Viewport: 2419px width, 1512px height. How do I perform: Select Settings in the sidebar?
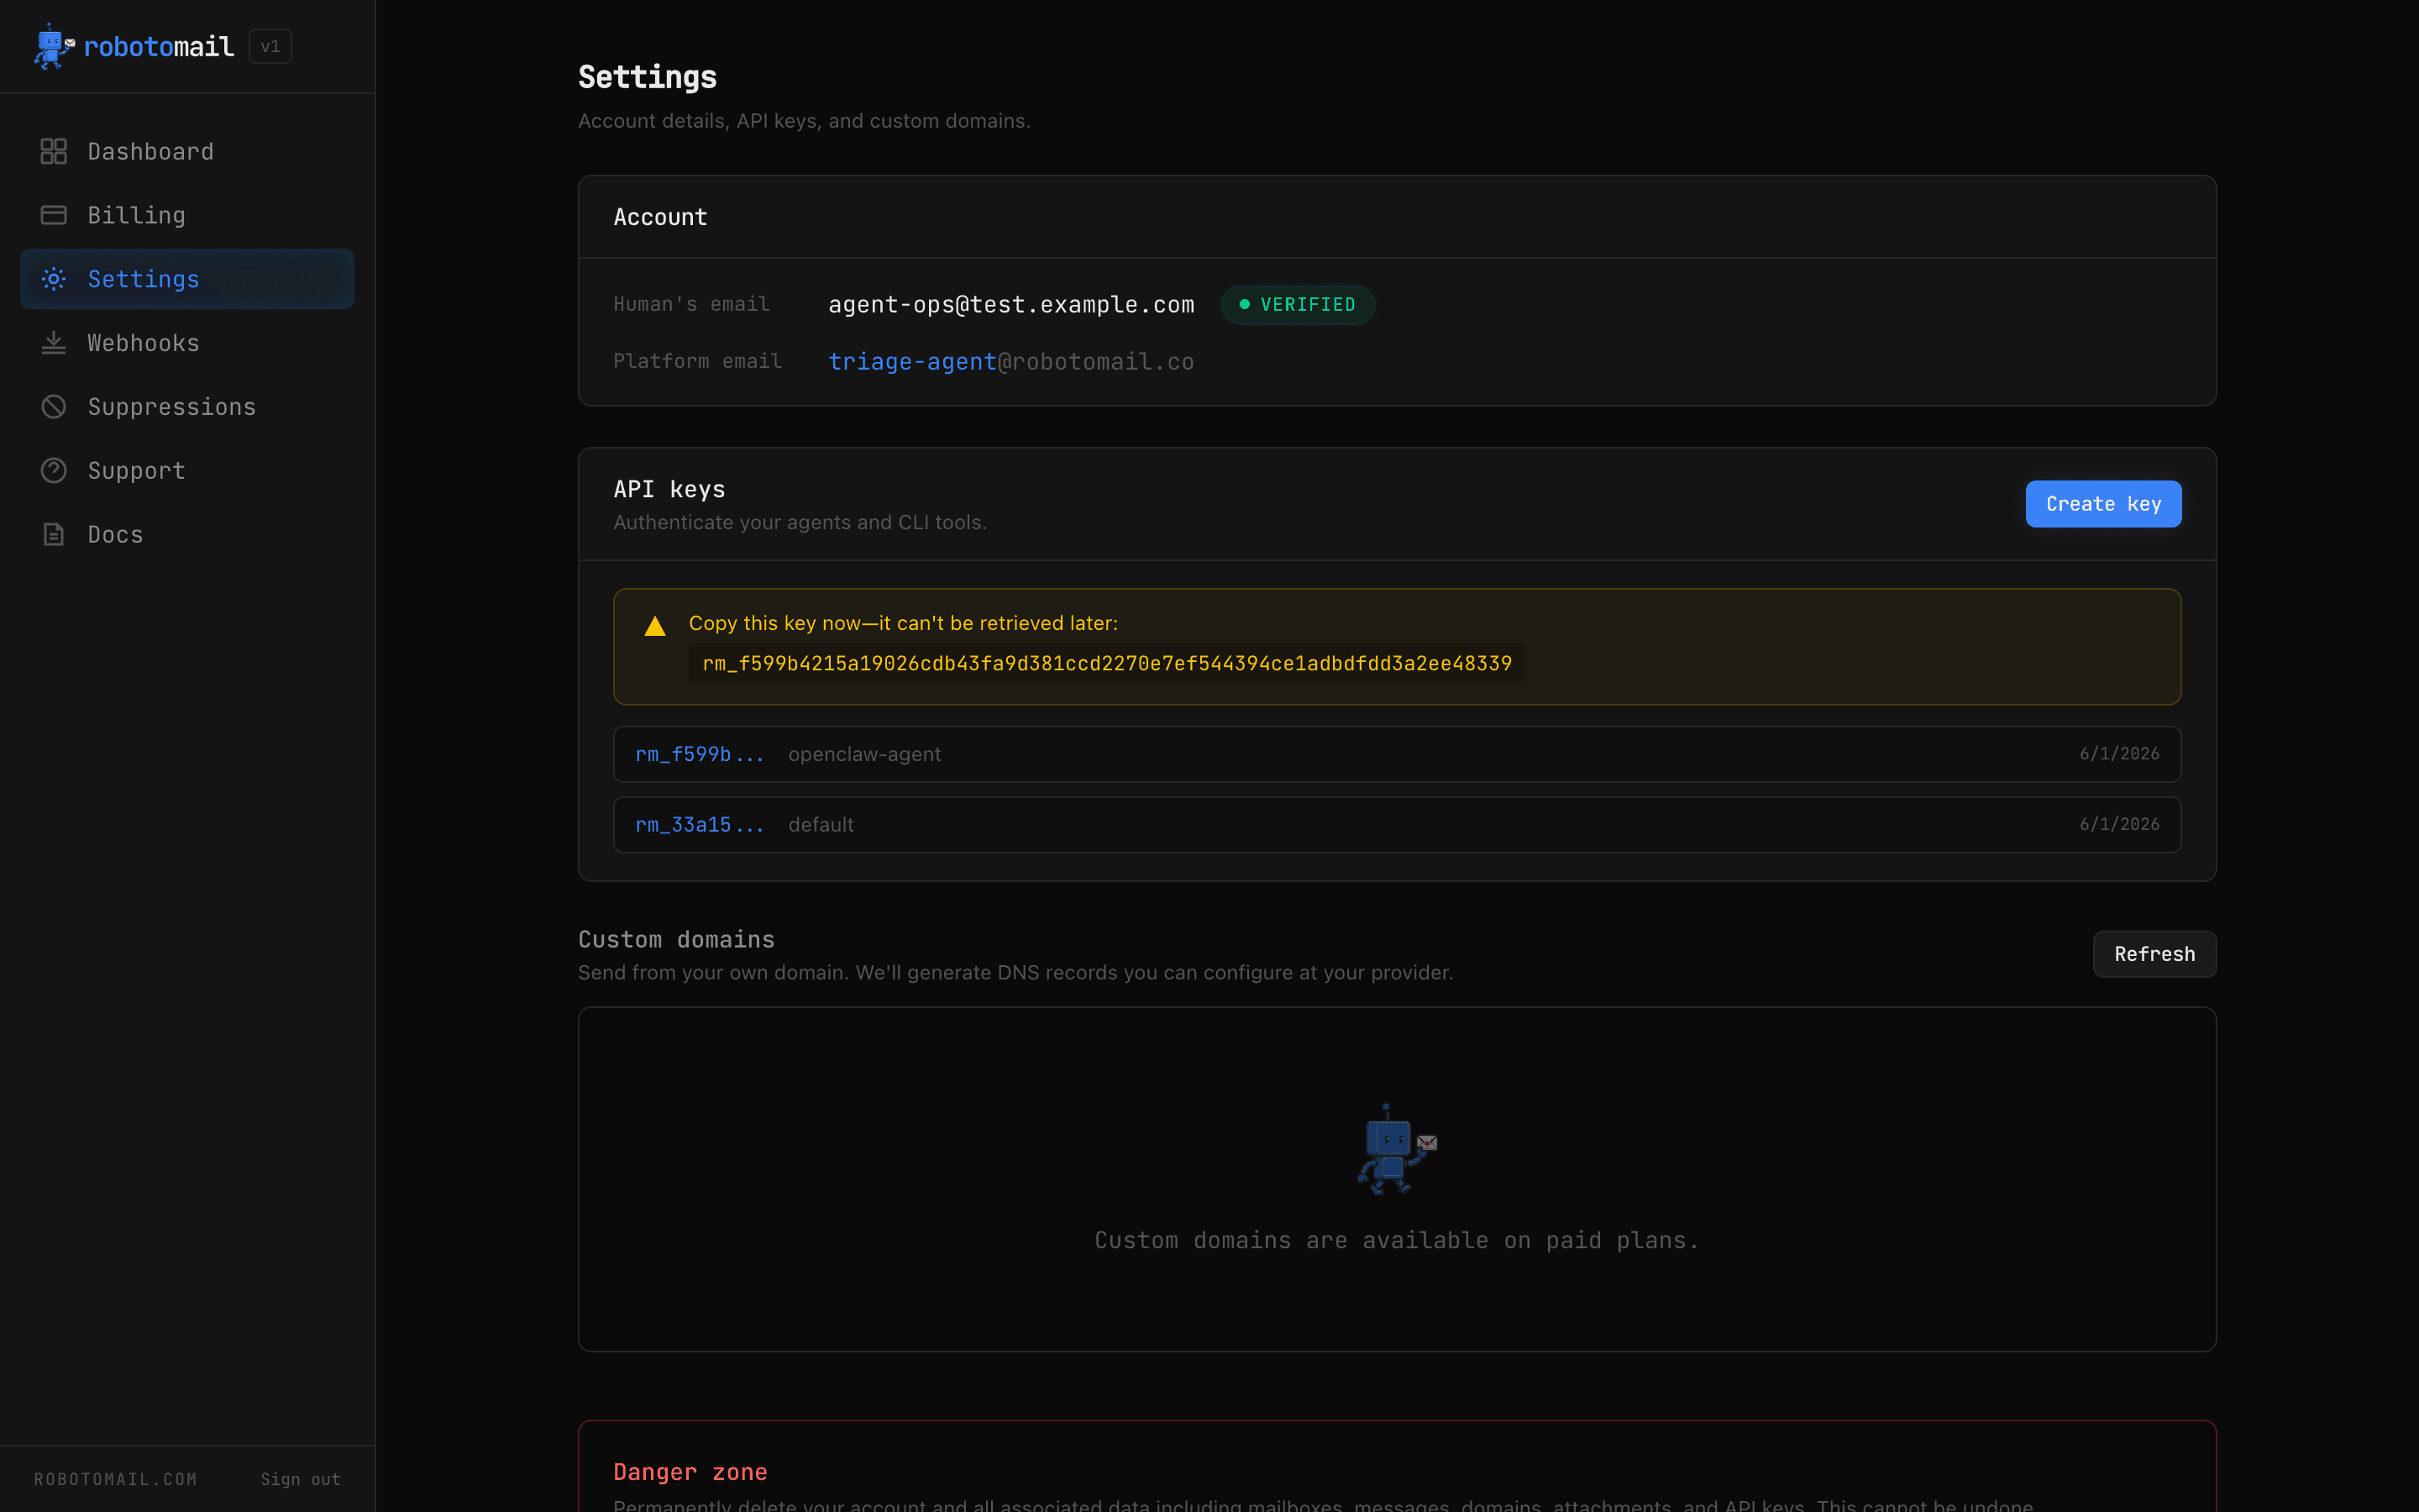point(187,279)
